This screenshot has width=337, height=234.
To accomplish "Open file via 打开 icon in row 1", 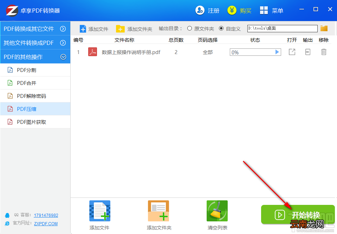I will point(292,52).
